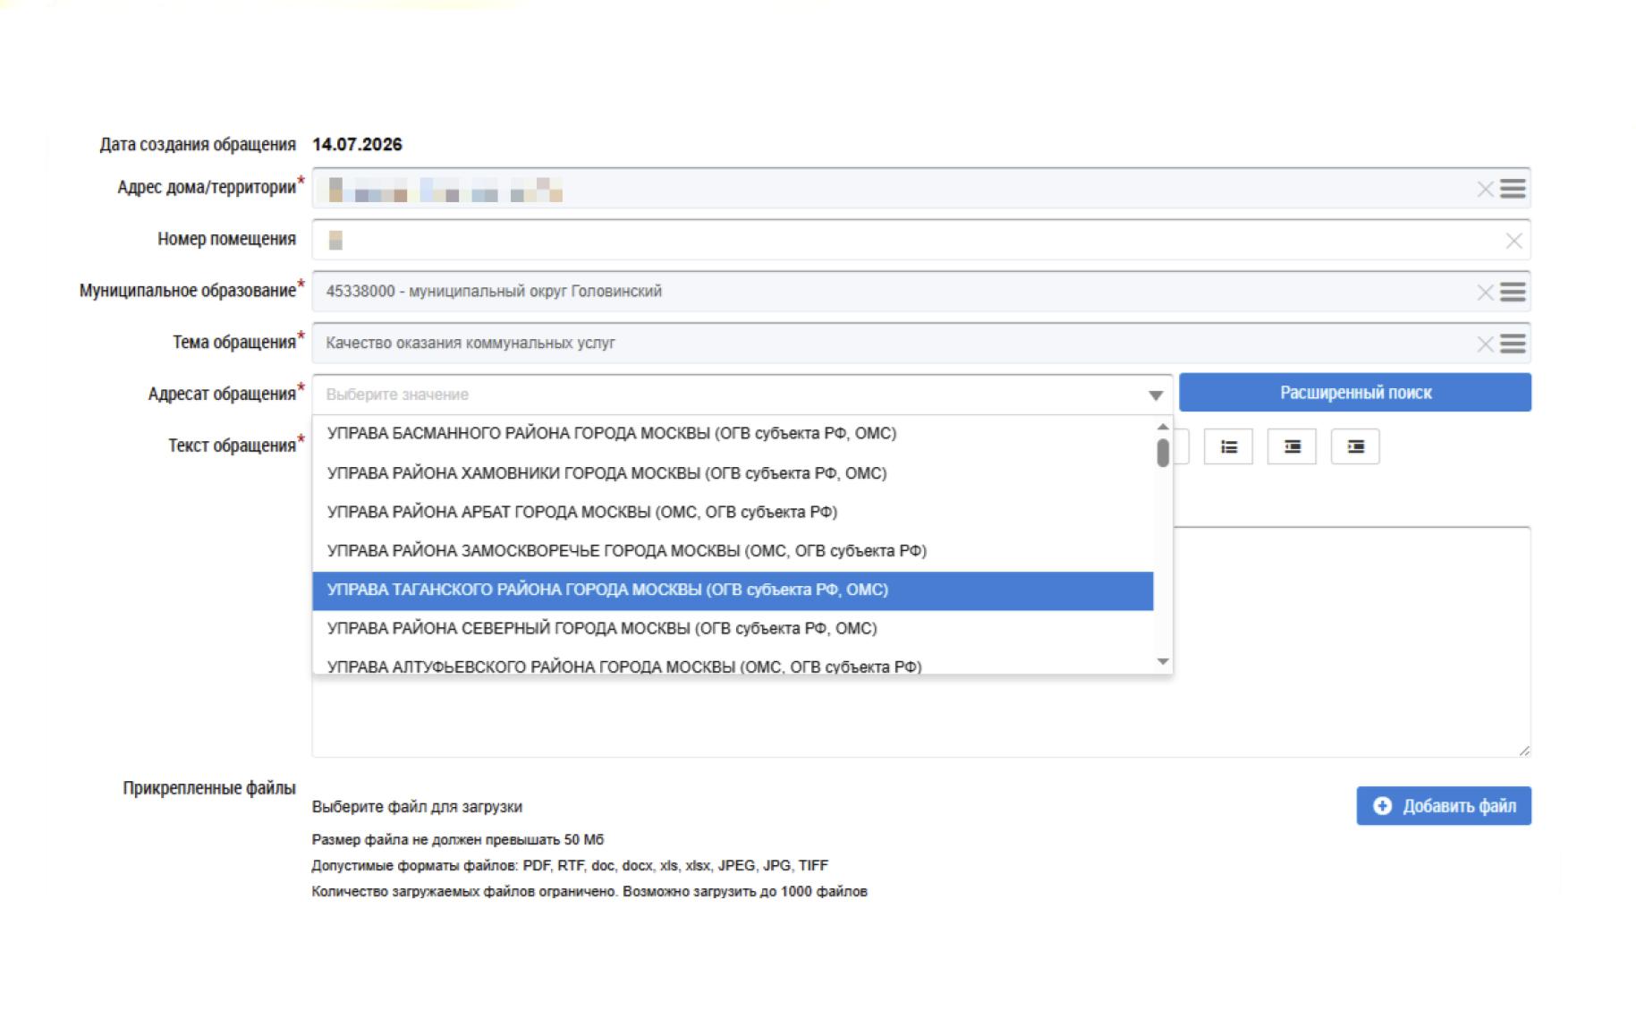
Task: Clear the address field with its X icon
Action: (x=1485, y=189)
